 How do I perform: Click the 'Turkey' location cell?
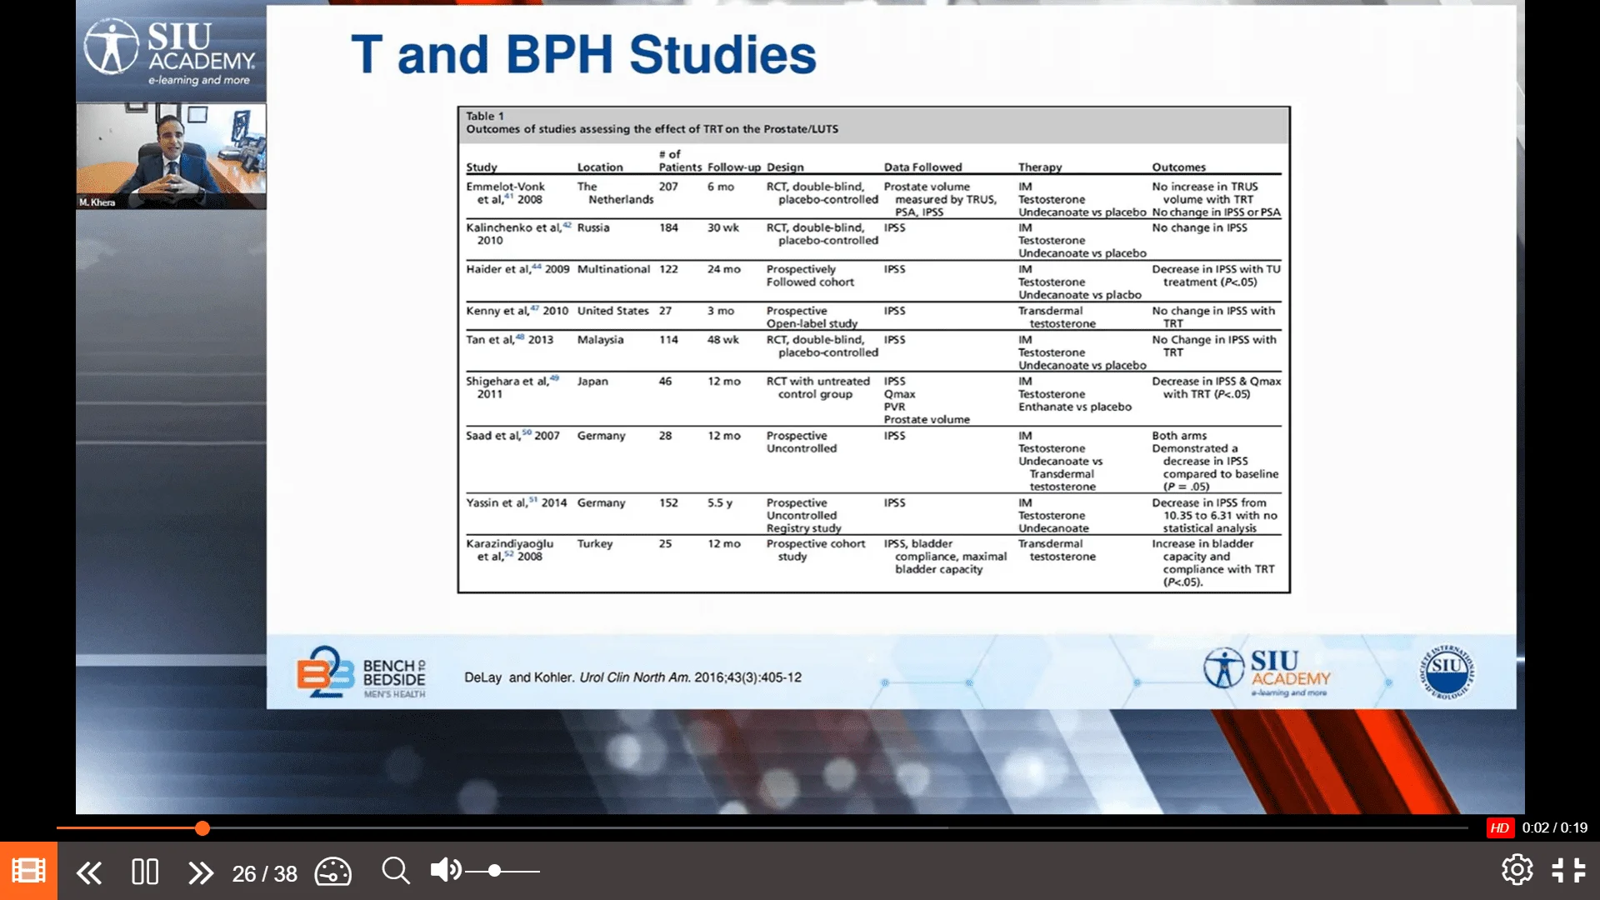coord(595,544)
